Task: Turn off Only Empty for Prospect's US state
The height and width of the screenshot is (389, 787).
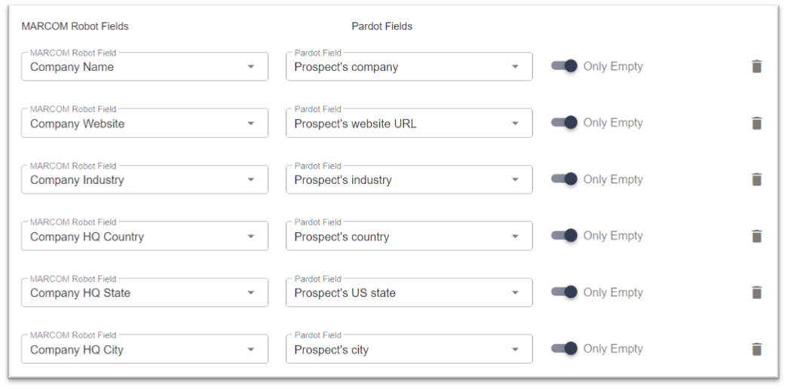Action: [x=564, y=292]
